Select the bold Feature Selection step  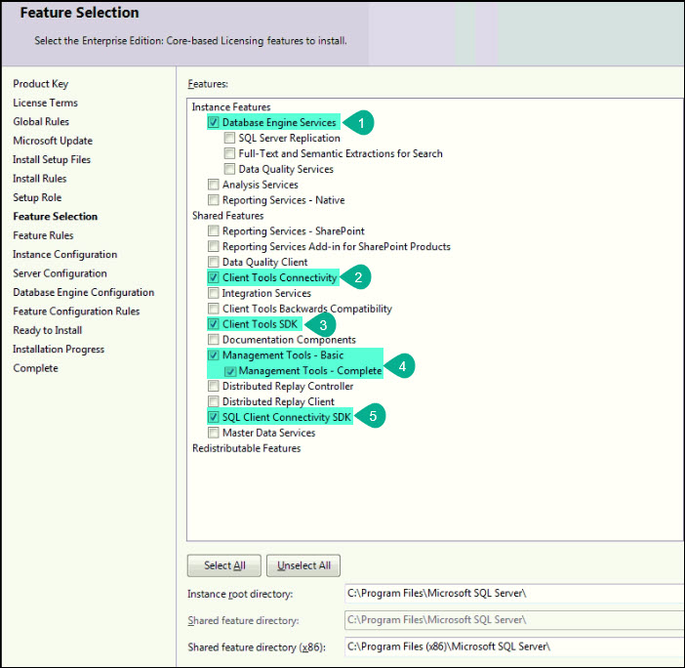(x=56, y=217)
